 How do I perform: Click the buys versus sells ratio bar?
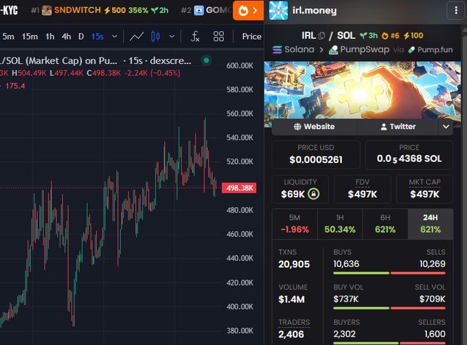point(389,273)
